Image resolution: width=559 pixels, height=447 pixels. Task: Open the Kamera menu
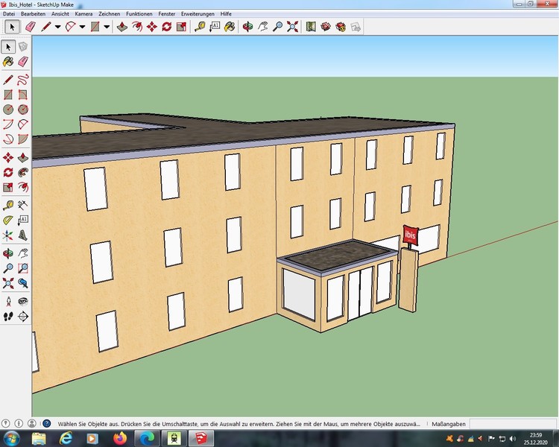[x=83, y=14]
